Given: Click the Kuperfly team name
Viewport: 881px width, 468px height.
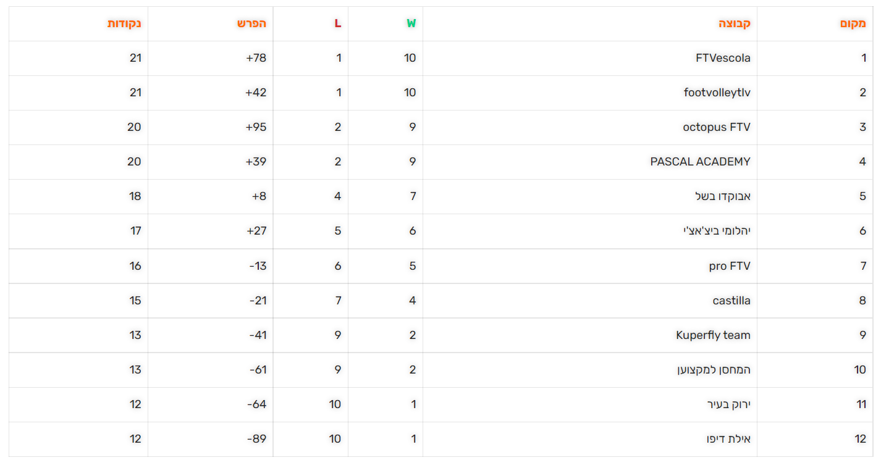Looking at the screenshot, I should coord(713,335).
